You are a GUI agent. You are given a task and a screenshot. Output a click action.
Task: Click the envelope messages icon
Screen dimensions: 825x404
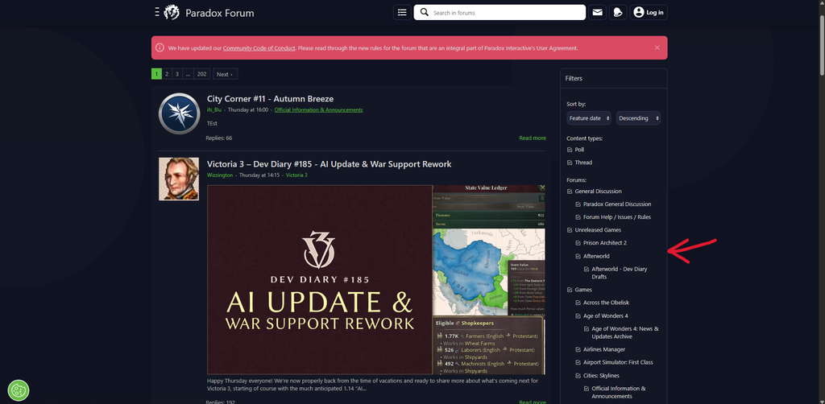(597, 13)
